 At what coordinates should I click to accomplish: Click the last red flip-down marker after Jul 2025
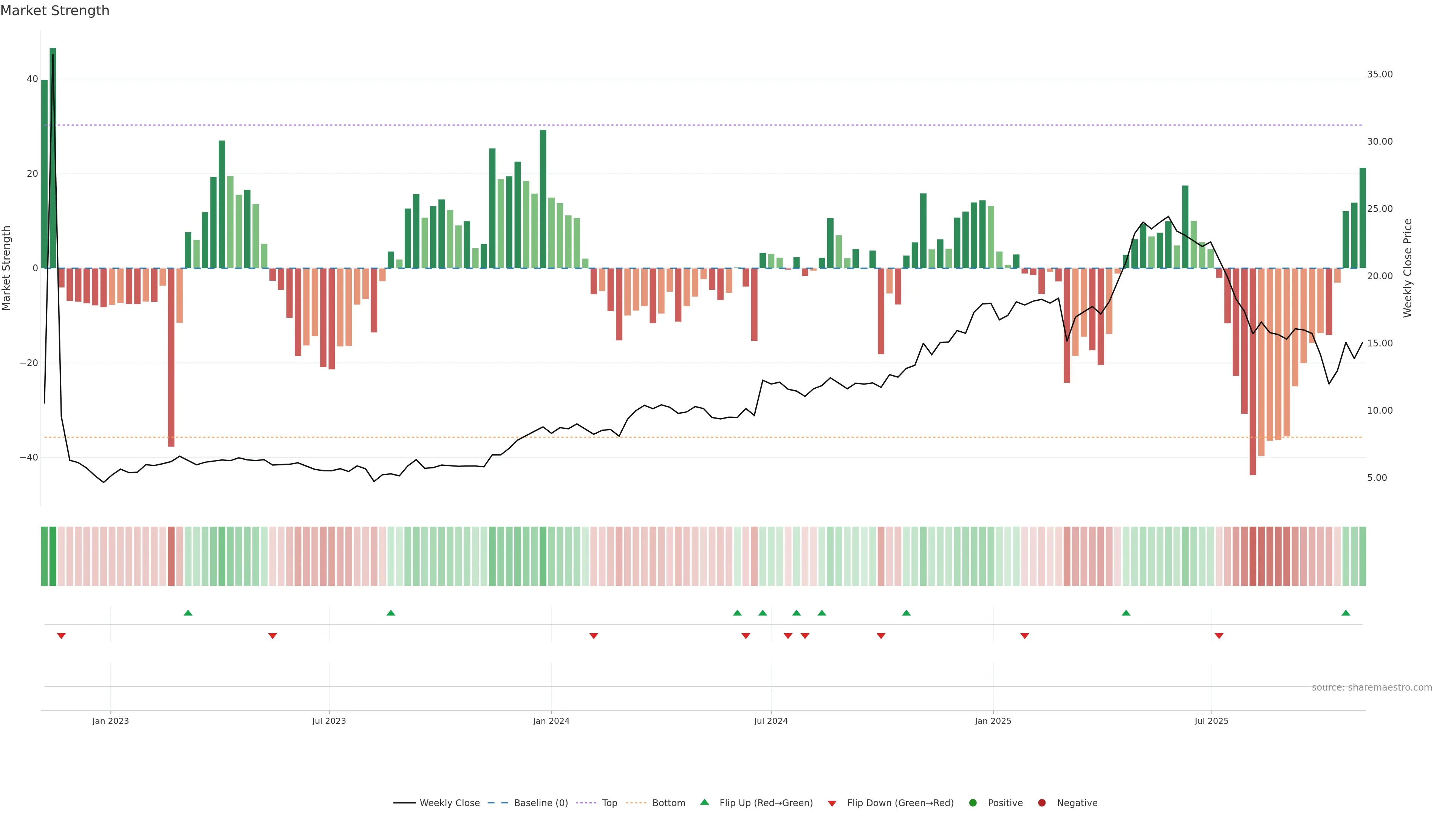coord(1219,636)
